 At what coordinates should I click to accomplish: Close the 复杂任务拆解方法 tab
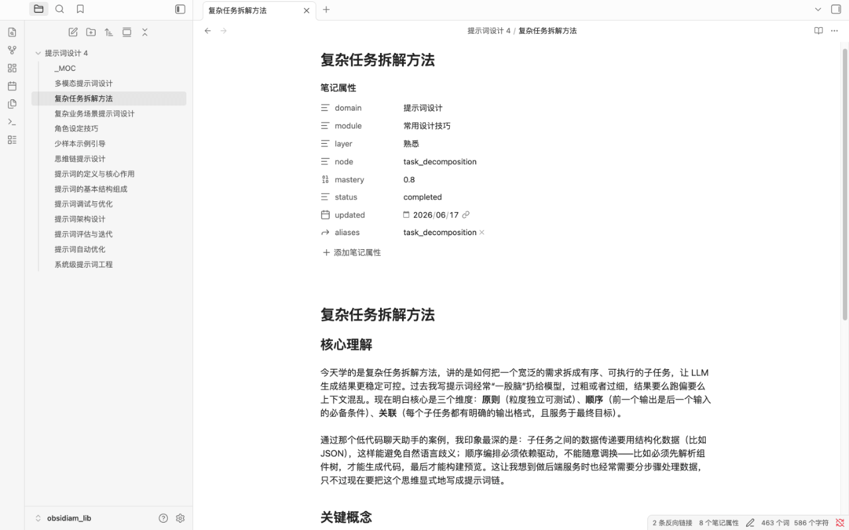(x=306, y=10)
